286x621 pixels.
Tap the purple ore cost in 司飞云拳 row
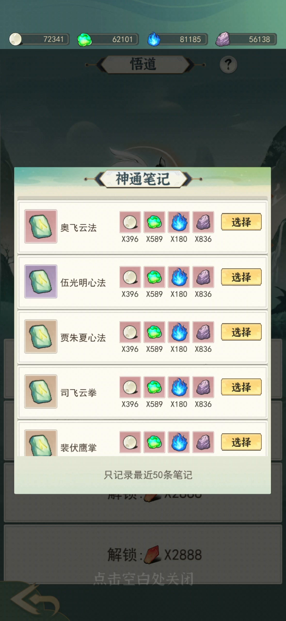[x=203, y=387]
